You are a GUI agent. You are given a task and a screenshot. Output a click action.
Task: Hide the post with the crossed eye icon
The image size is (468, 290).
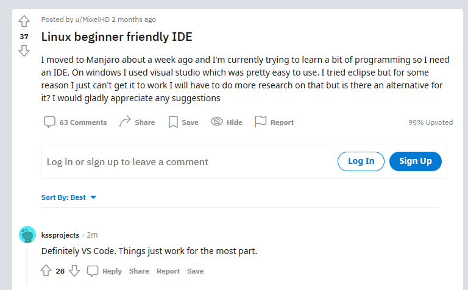pos(217,121)
